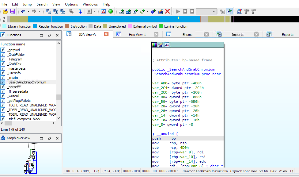Image resolution: width=299 pixels, height=177 pixels.
Task: Switch to the Enums tab
Action: (x=187, y=35)
